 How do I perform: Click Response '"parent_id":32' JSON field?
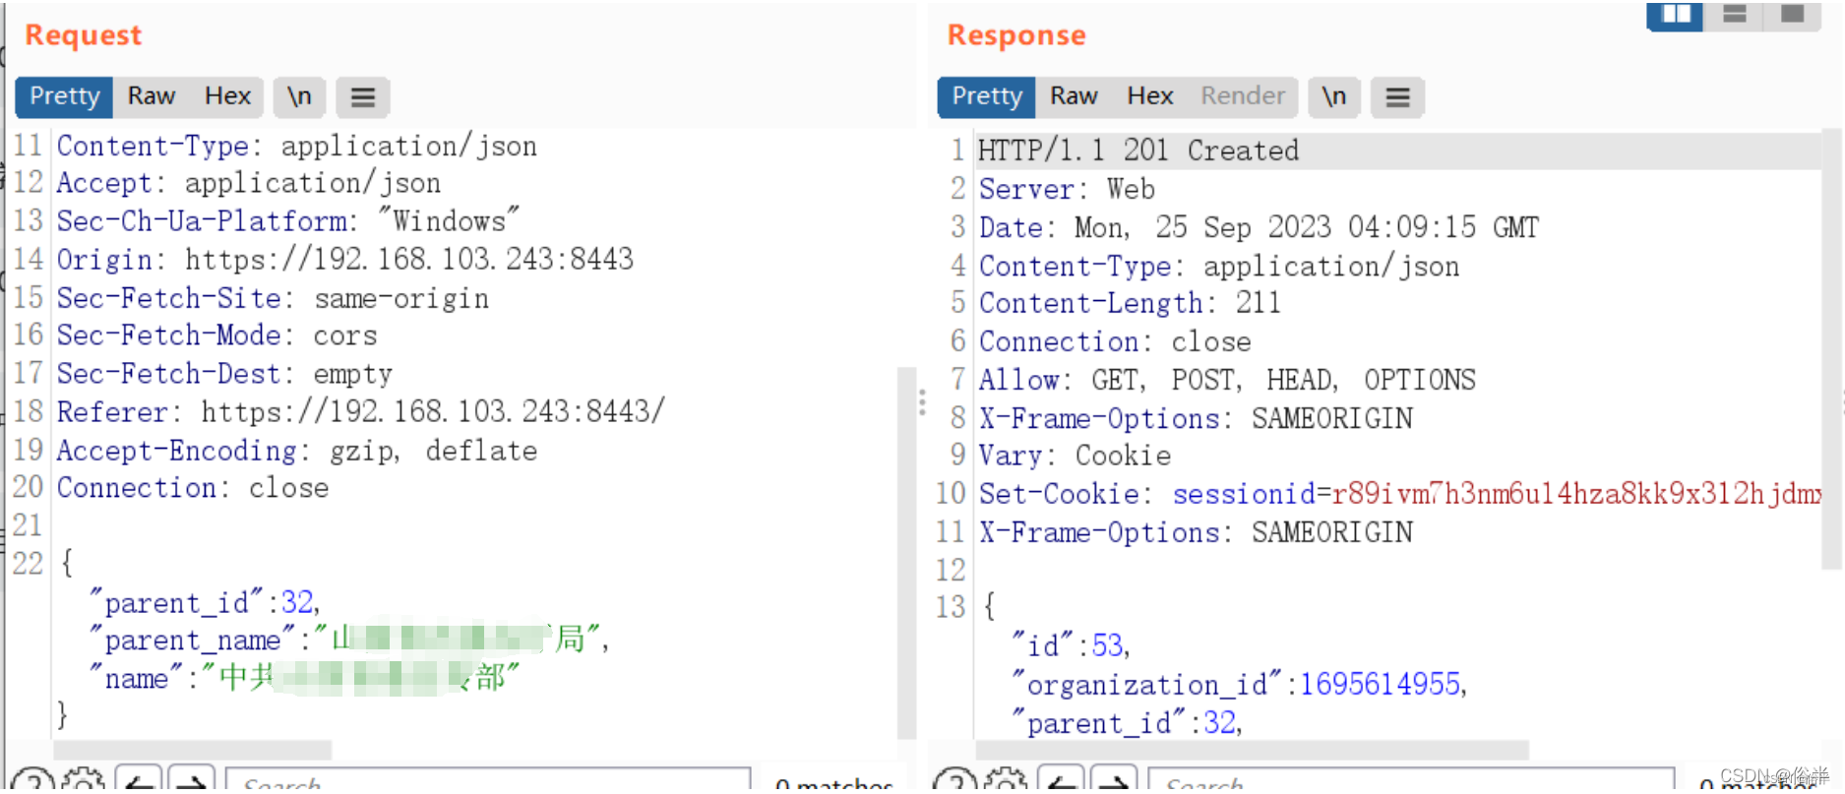pos(1127,723)
